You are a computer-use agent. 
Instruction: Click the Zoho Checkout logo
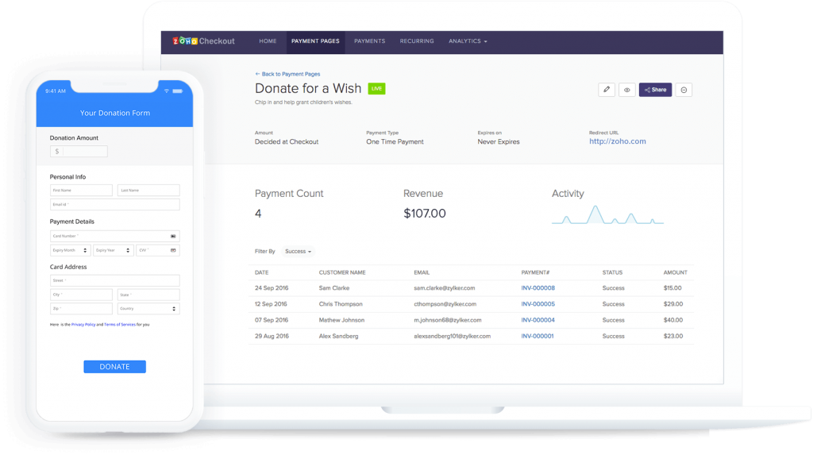[x=203, y=41]
